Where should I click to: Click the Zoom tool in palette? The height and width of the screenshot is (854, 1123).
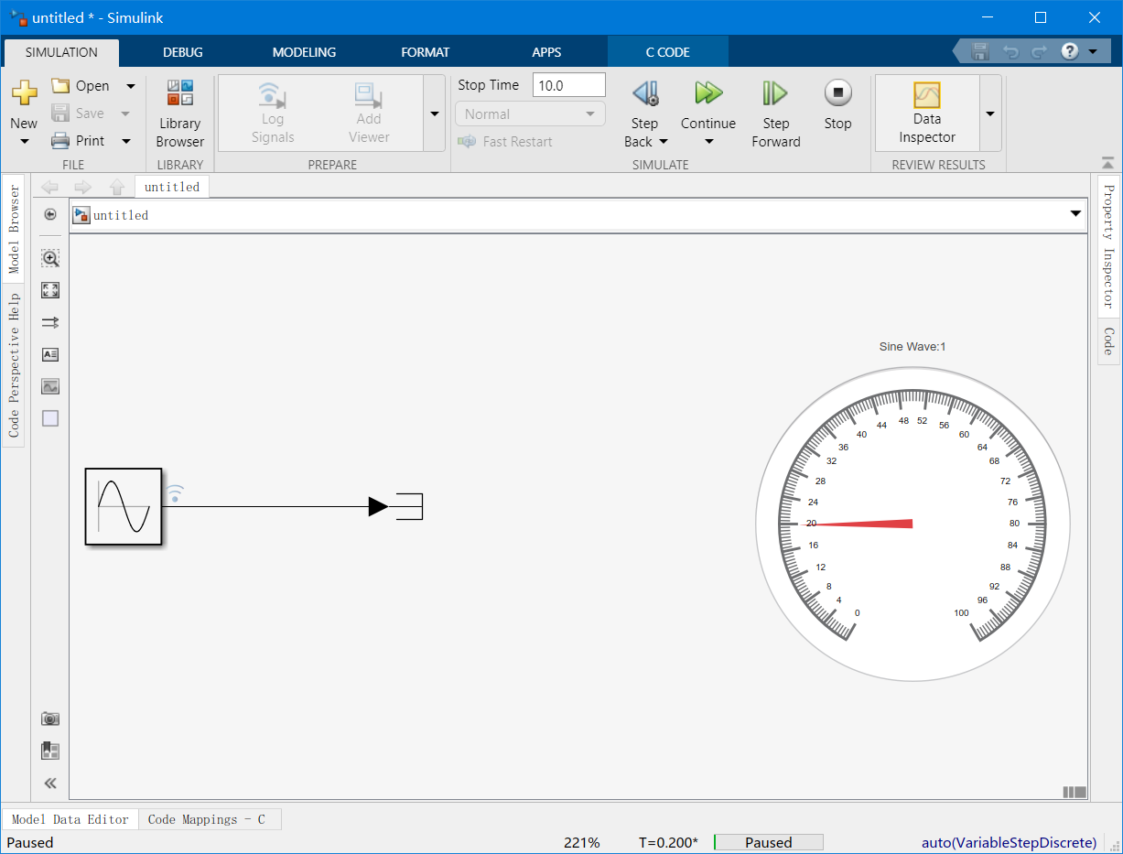pos(50,258)
